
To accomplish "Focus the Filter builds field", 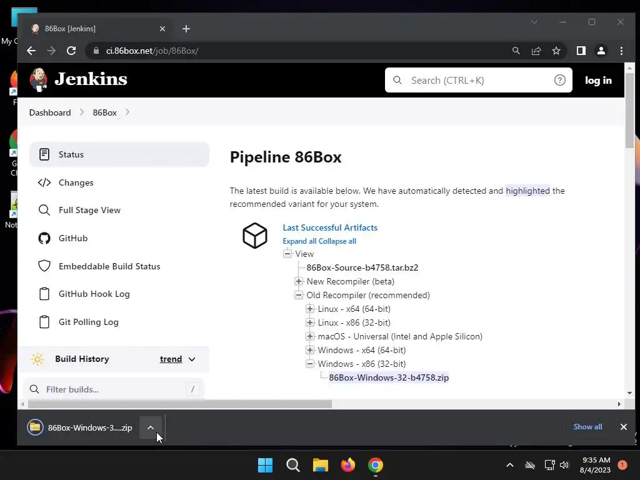I will click(x=114, y=389).
